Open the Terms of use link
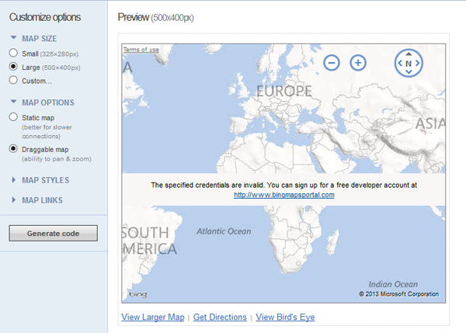 pyautogui.click(x=141, y=50)
